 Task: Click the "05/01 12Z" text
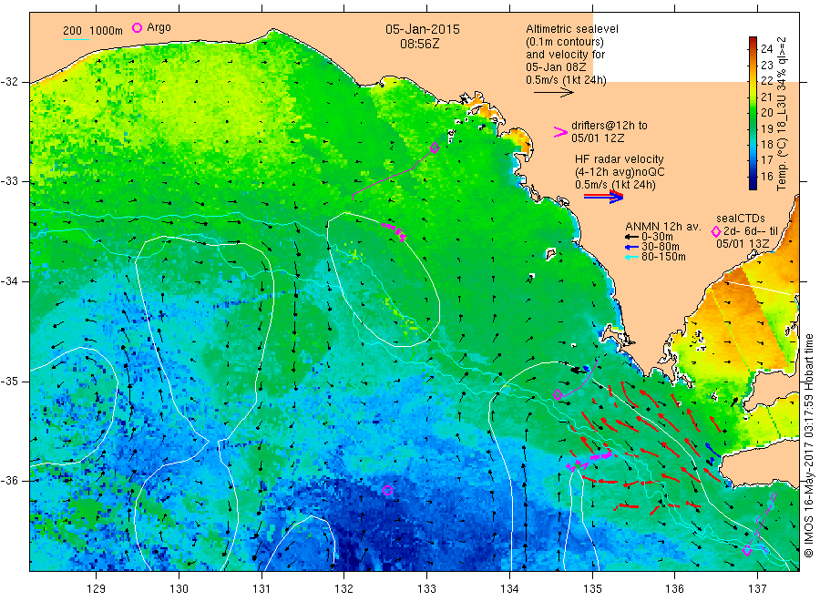pos(598,138)
